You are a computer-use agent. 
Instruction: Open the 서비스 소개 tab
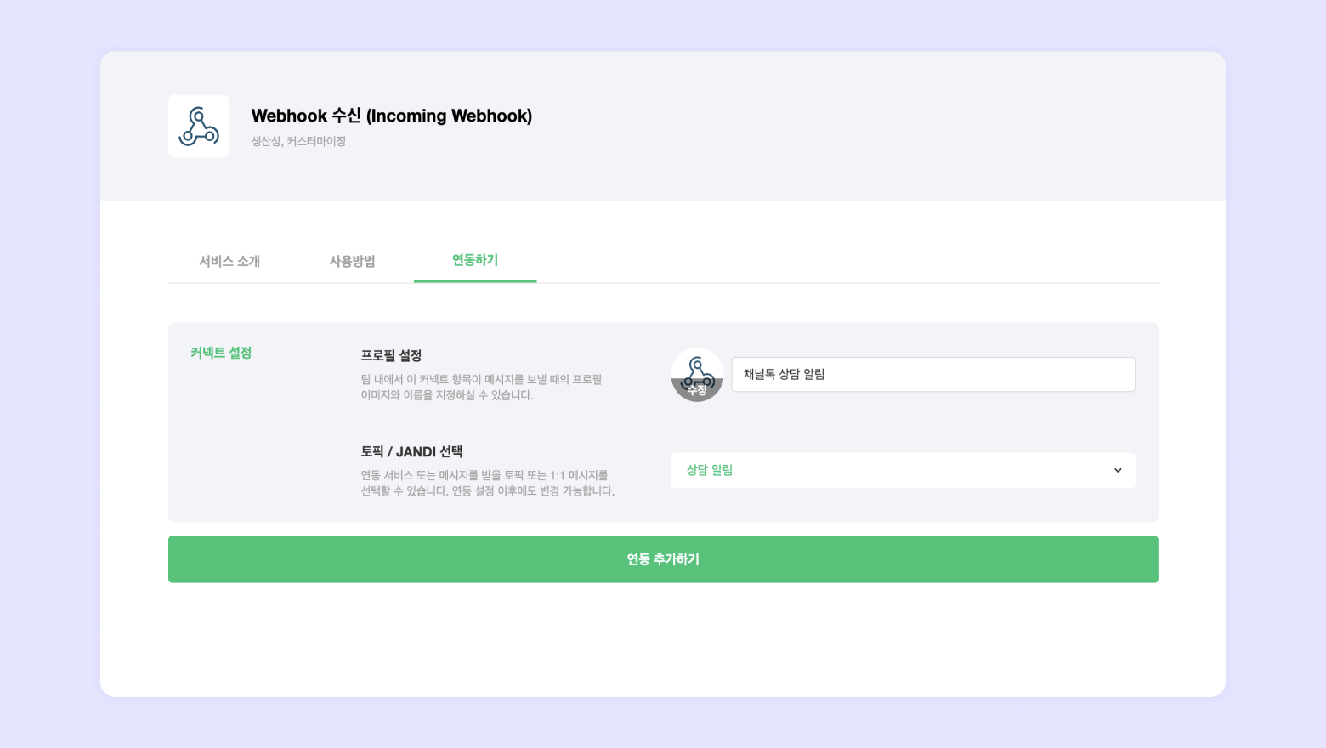[x=229, y=261]
